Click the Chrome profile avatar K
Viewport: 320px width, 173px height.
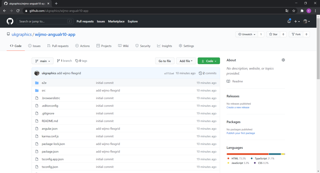click(309, 11)
